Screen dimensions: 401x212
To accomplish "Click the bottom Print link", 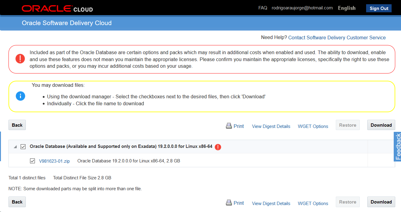I will 239,203.
